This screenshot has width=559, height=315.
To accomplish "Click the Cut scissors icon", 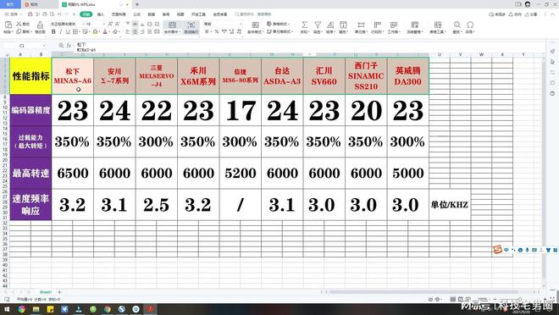I will [x=19, y=24].
